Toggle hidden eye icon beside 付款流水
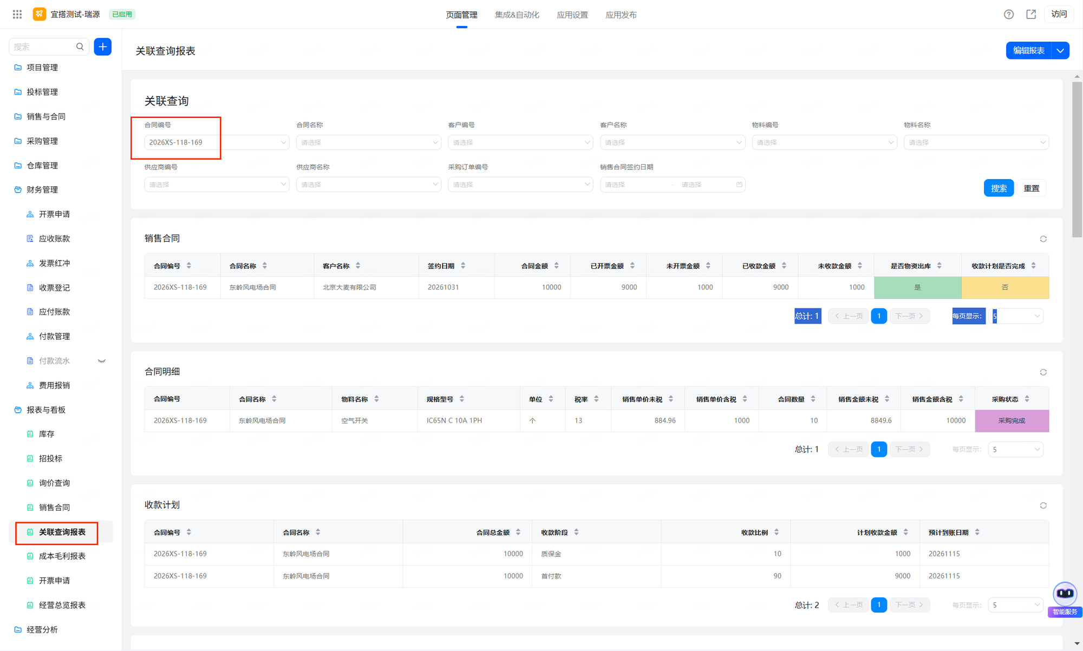The image size is (1083, 651). [x=101, y=361]
